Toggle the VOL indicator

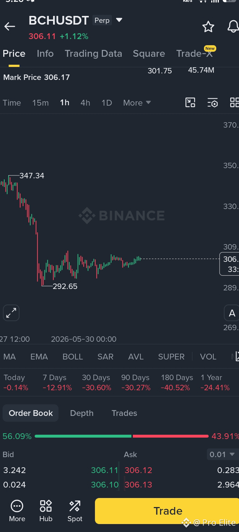(x=208, y=357)
